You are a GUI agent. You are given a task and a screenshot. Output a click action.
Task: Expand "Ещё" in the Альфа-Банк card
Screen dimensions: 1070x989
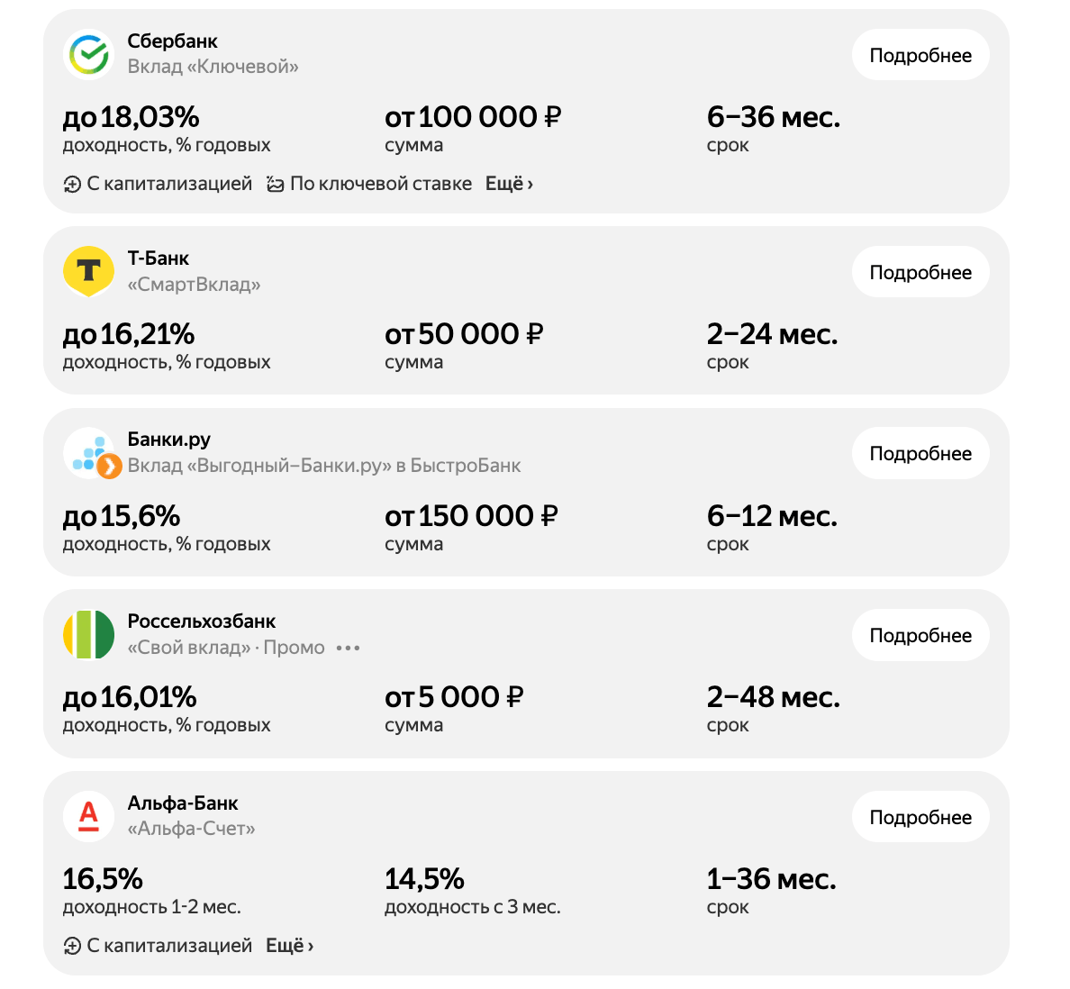289,946
